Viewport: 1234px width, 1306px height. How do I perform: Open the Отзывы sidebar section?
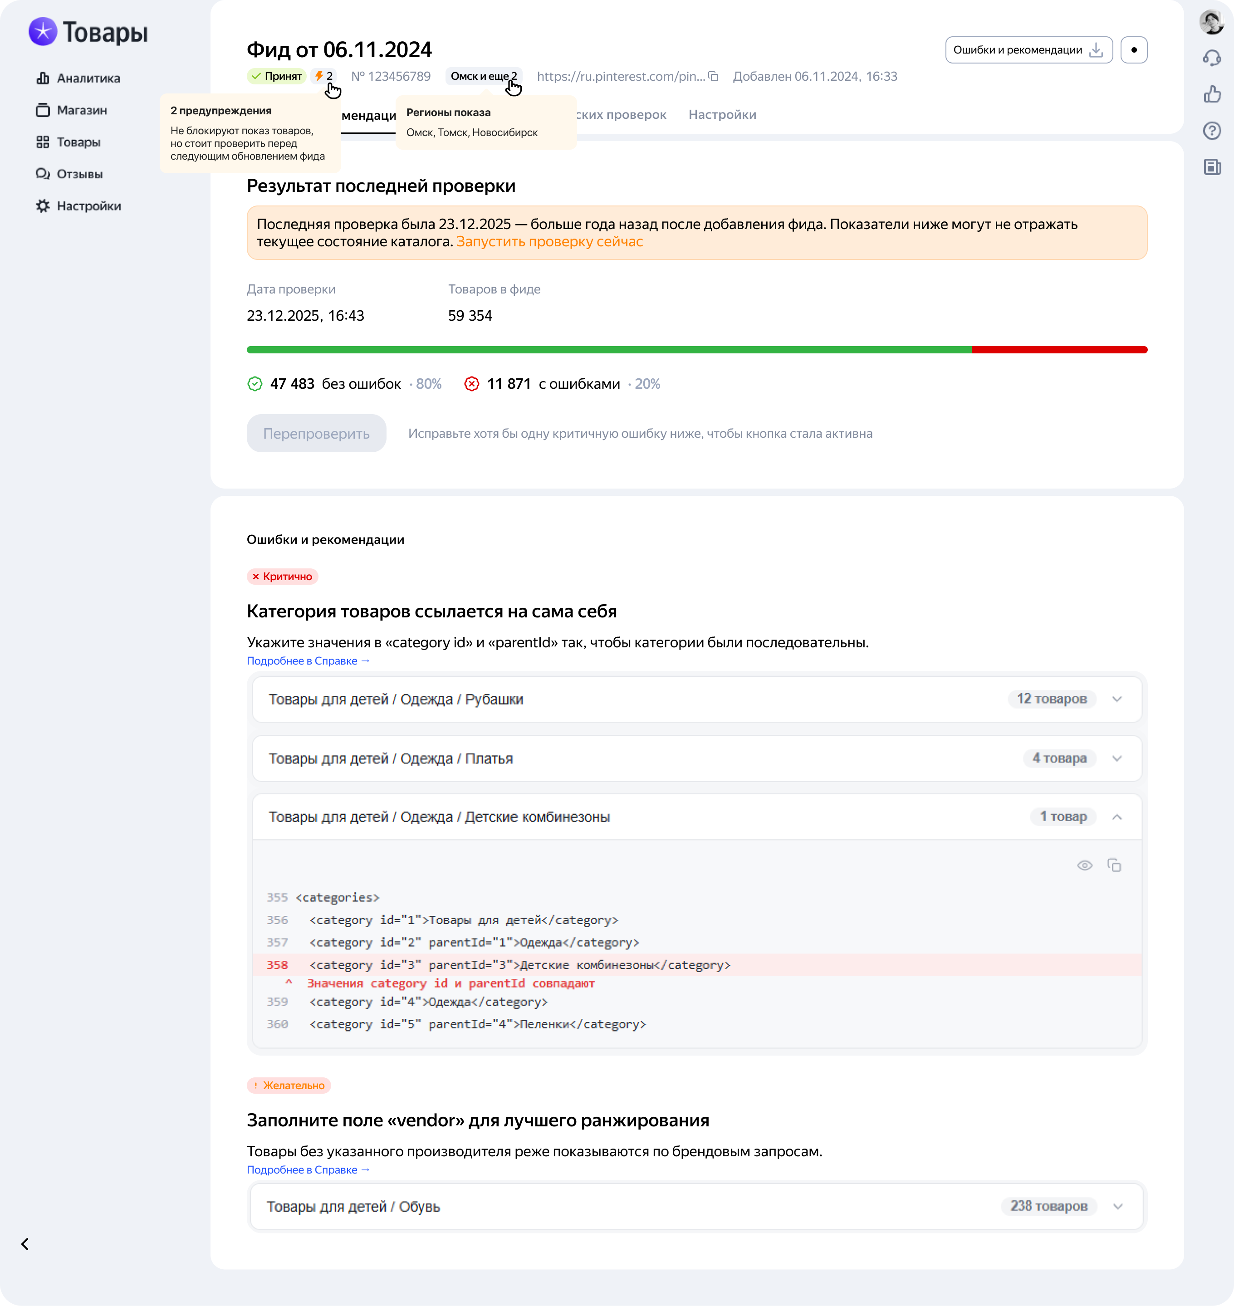point(70,174)
